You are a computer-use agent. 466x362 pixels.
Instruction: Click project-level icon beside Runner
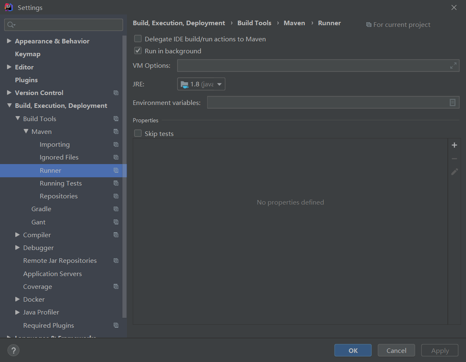pos(116,170)
